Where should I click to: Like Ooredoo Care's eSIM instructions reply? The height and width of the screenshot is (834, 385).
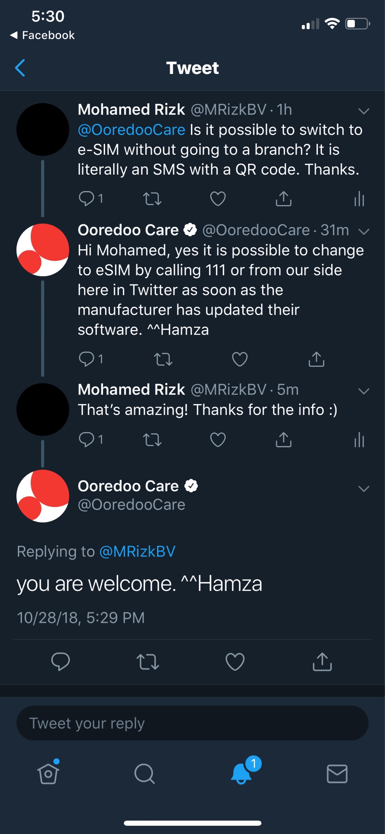point(240,359)
